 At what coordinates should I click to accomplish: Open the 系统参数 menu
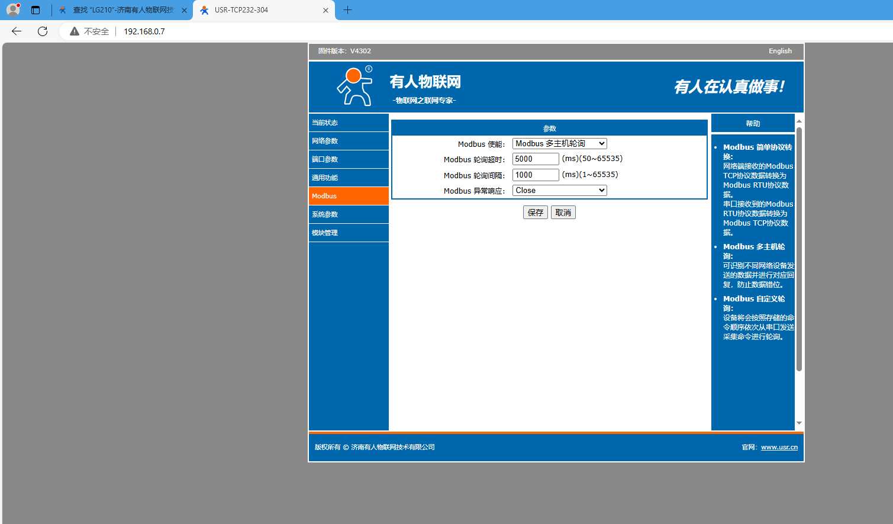point(349,214)
